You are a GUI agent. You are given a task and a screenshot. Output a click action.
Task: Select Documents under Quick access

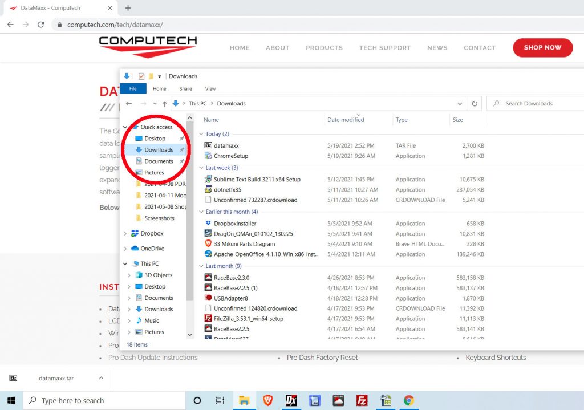(159, 161)
